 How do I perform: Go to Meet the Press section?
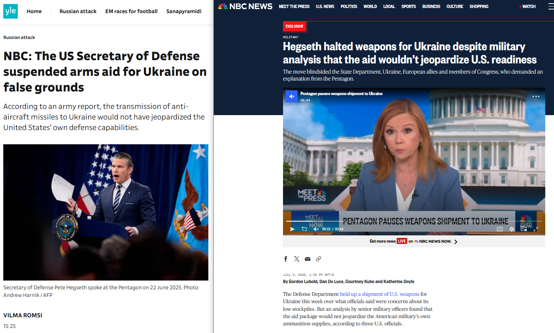point(294,7)
